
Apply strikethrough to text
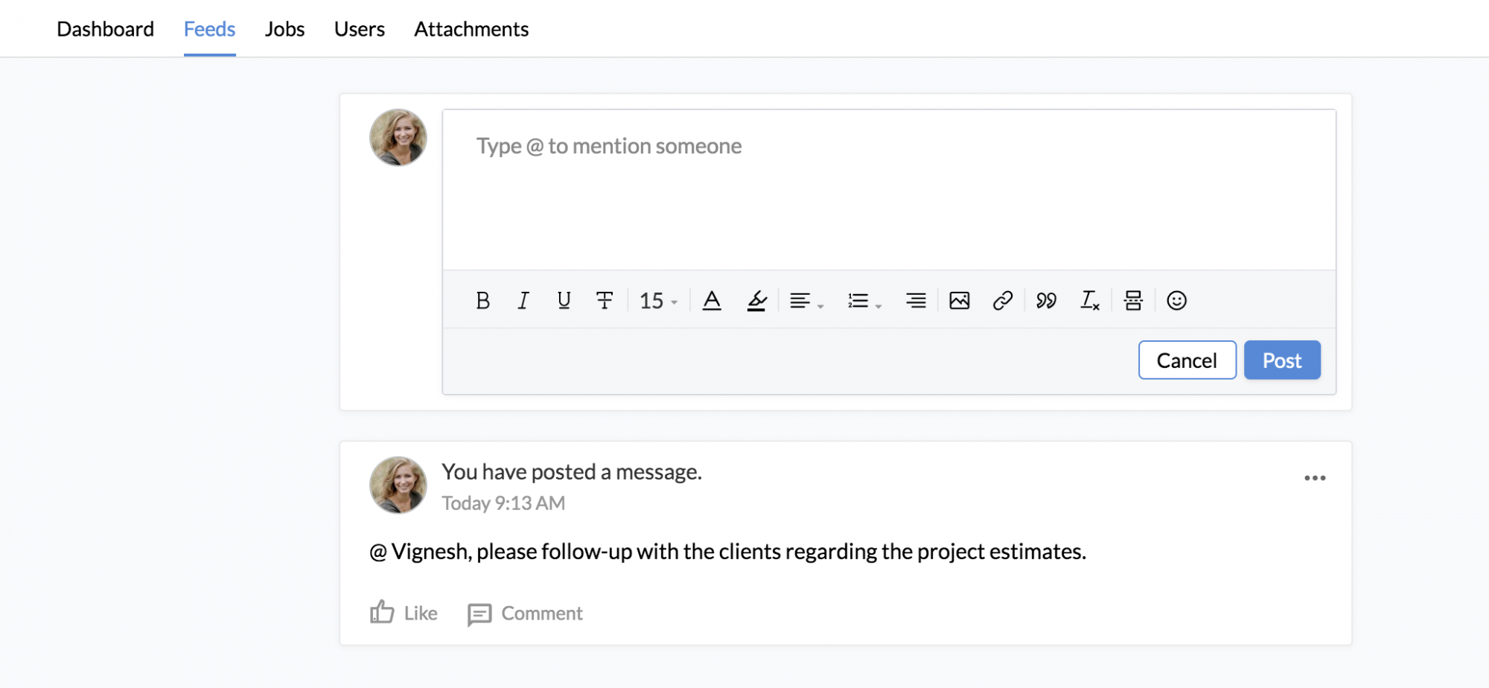(605, 300)
